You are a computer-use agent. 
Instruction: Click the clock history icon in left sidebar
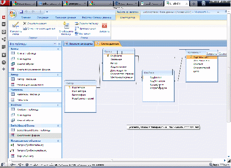click(x=4, y=63)
